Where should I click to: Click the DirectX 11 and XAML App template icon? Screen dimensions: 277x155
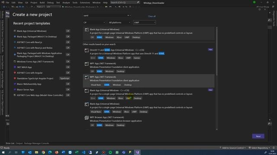point(87,50)
